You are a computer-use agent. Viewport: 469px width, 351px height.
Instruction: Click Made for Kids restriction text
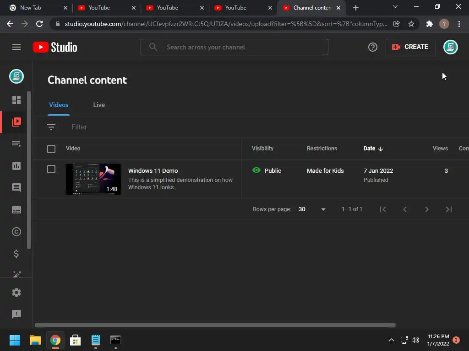click(325, 171)
